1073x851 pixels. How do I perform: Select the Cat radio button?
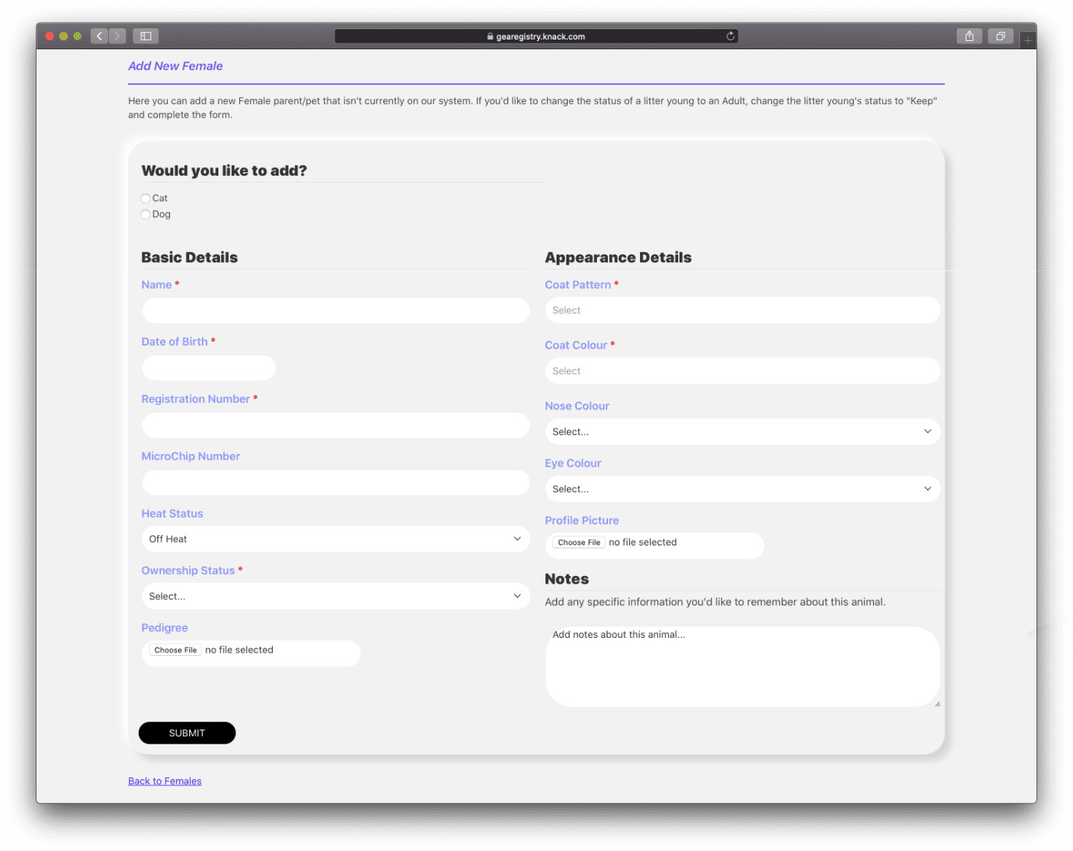click(145, 198)
